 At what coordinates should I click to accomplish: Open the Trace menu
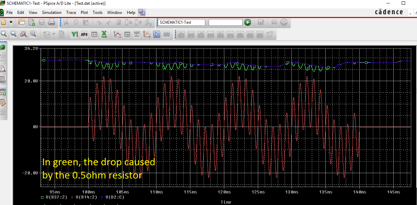point(71,13)
